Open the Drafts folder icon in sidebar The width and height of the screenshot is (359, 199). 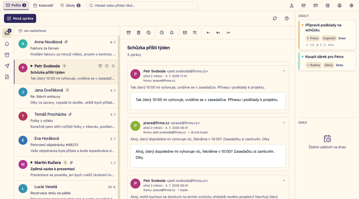click(7, 77)
